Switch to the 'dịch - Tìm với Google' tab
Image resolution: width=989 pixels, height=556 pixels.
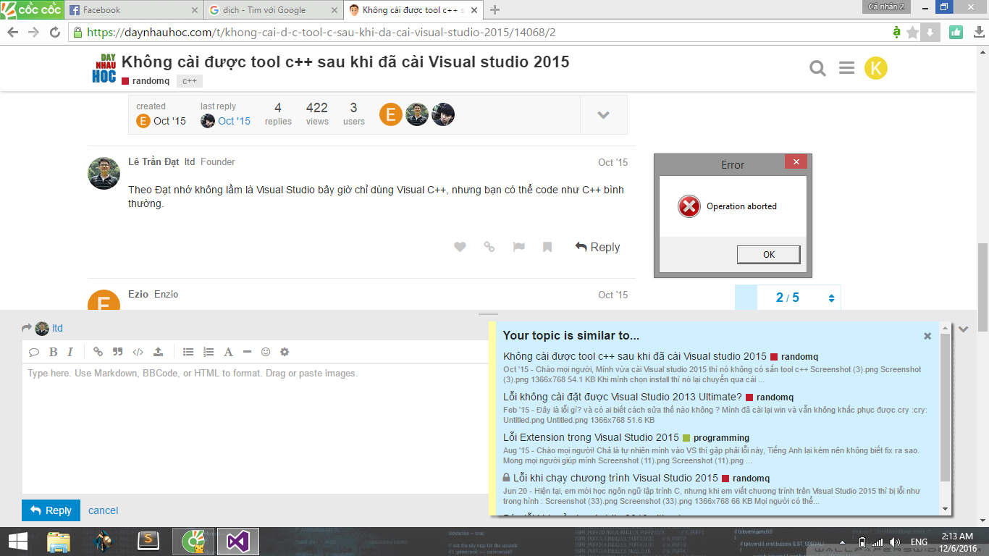click(x=272, y=10)
